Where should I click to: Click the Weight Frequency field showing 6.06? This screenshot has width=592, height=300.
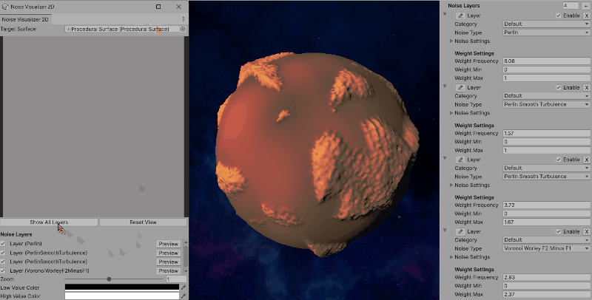point(546,61)
